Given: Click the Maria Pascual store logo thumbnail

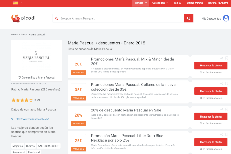Looking at the screenshot, I should [36, 56].
